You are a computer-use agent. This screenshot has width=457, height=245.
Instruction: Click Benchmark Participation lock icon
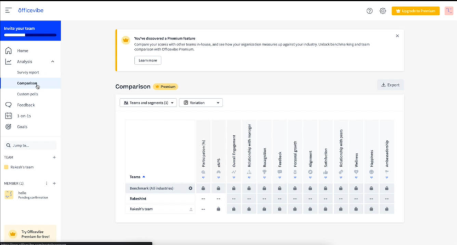click(x=203, y=189)
